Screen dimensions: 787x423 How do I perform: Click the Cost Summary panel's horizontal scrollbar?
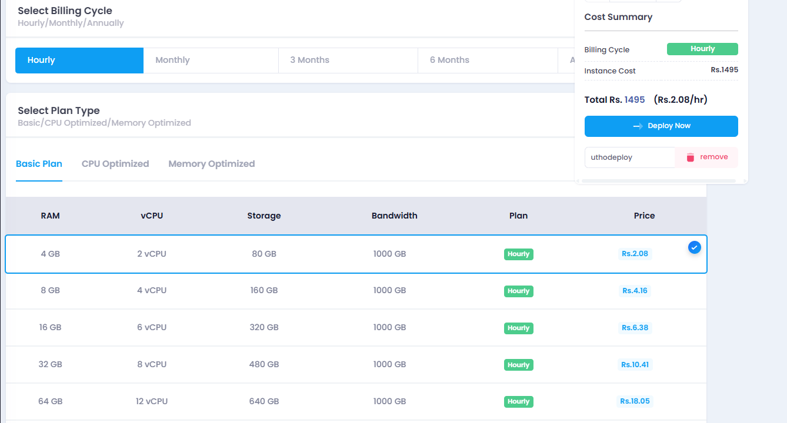click(x=658, y=181)
